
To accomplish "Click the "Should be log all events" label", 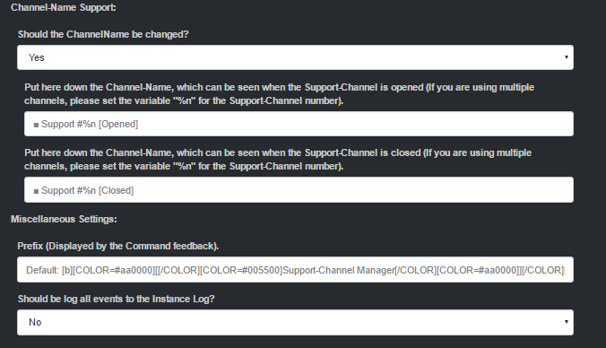I will pyautogui.click(x=116, y=299).
